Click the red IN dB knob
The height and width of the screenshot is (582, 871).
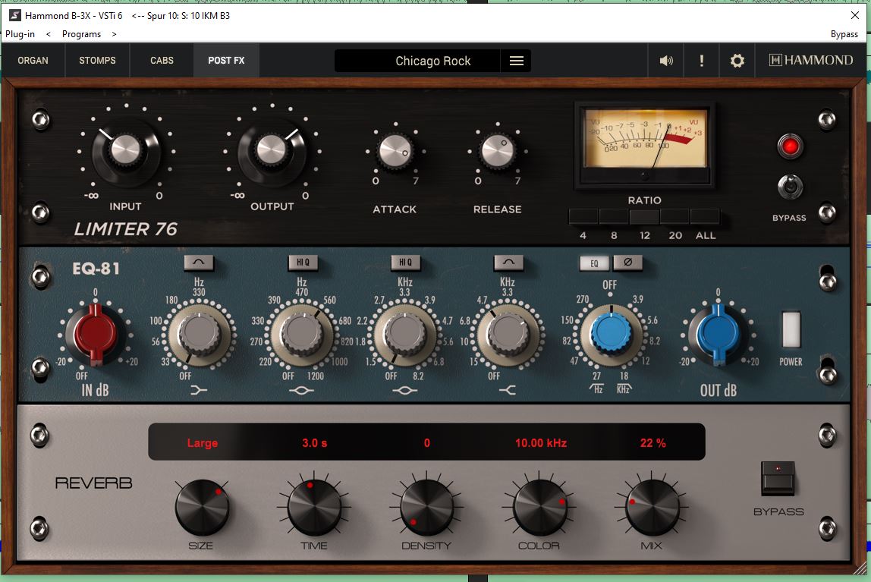pyautogui.click(x=96, y=335)
